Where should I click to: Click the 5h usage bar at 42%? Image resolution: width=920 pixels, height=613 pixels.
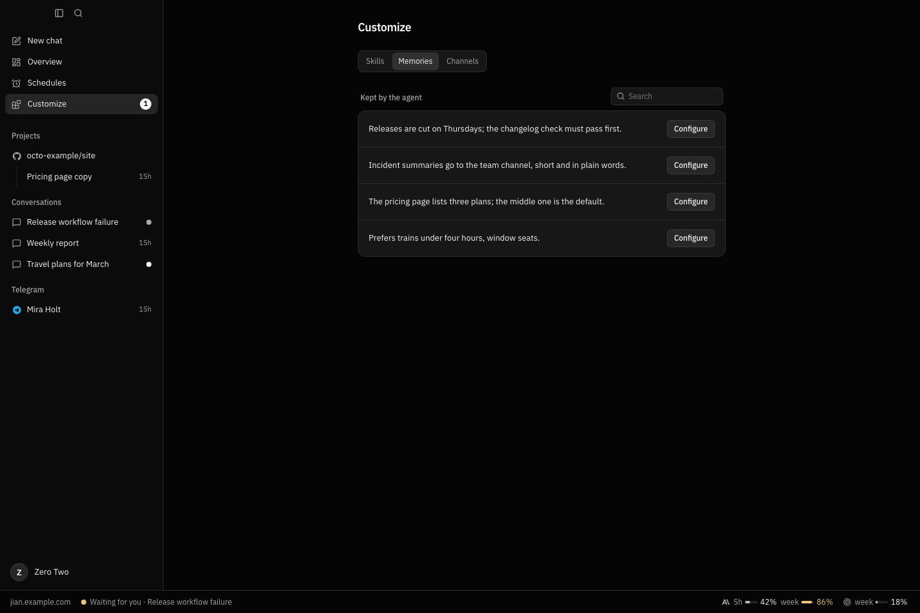pos(751,602)
